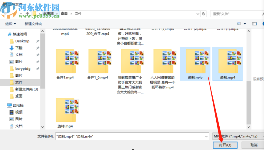The width and height of the screenshot is (264, 150).
Task: Click the up-one-level arrow button
Action: 27,13
